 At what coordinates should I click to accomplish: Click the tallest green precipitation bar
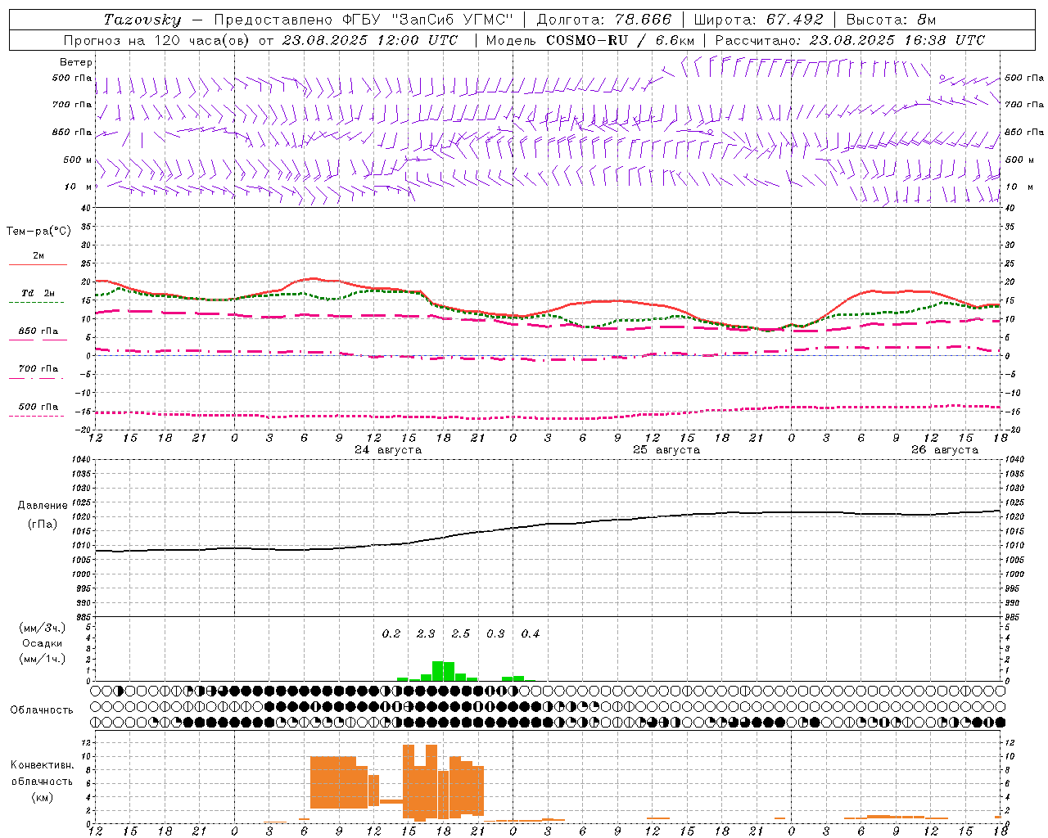tap(438, 671)
